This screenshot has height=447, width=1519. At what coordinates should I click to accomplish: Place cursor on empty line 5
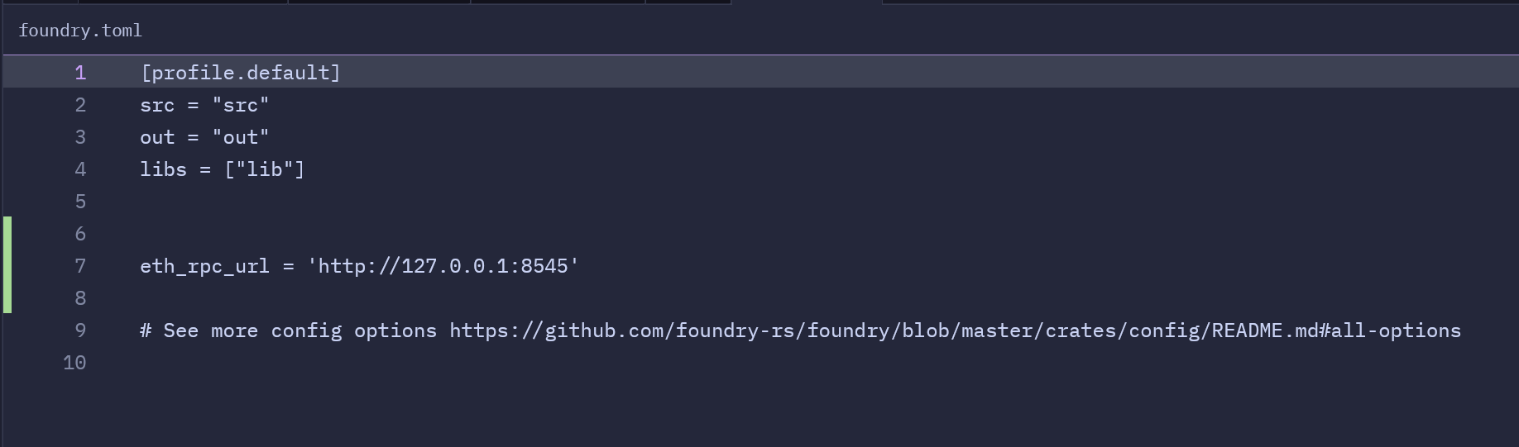click(331, 202)
